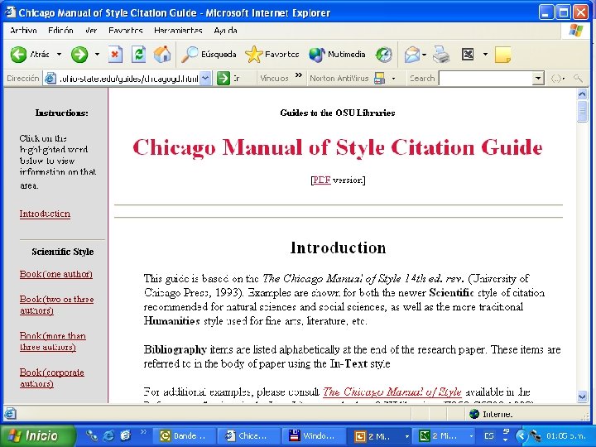Open the Edición menu
Screen dimensions: 596x447
coord(60,31)
